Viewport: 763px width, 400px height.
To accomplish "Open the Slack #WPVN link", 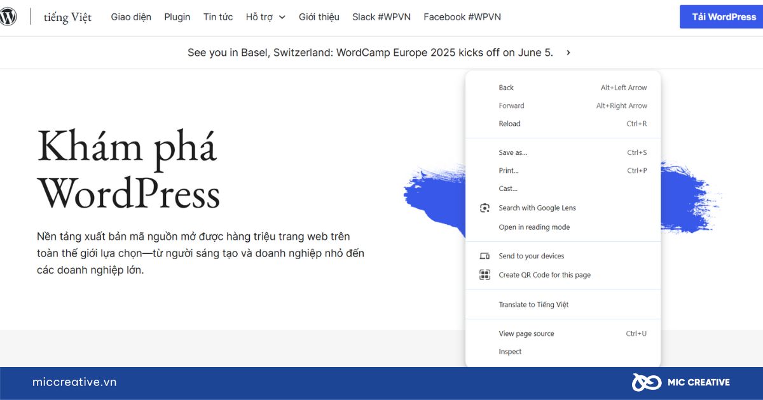I will [x=381, y=17].
